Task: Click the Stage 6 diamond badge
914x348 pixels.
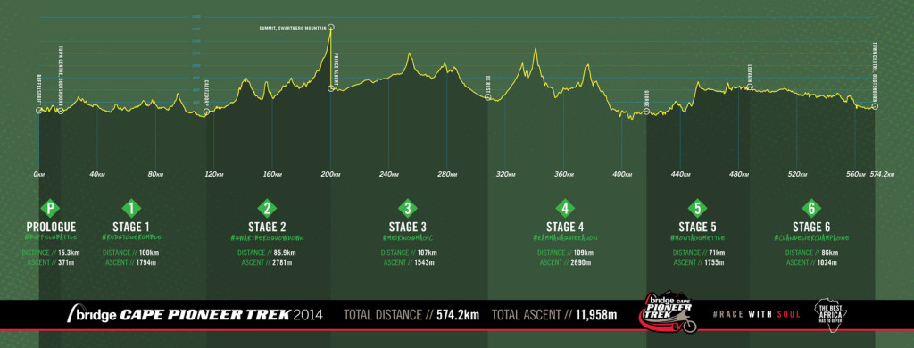Action: [x=811, y=208]
